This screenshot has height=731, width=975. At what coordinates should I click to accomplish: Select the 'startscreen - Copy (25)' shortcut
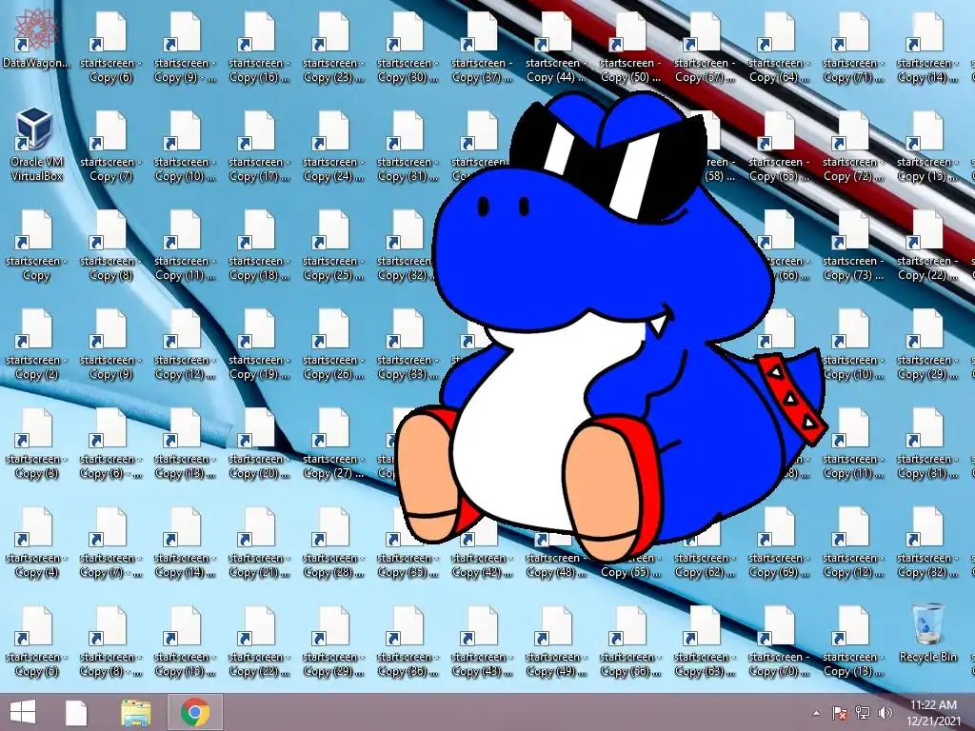(333, 247)
